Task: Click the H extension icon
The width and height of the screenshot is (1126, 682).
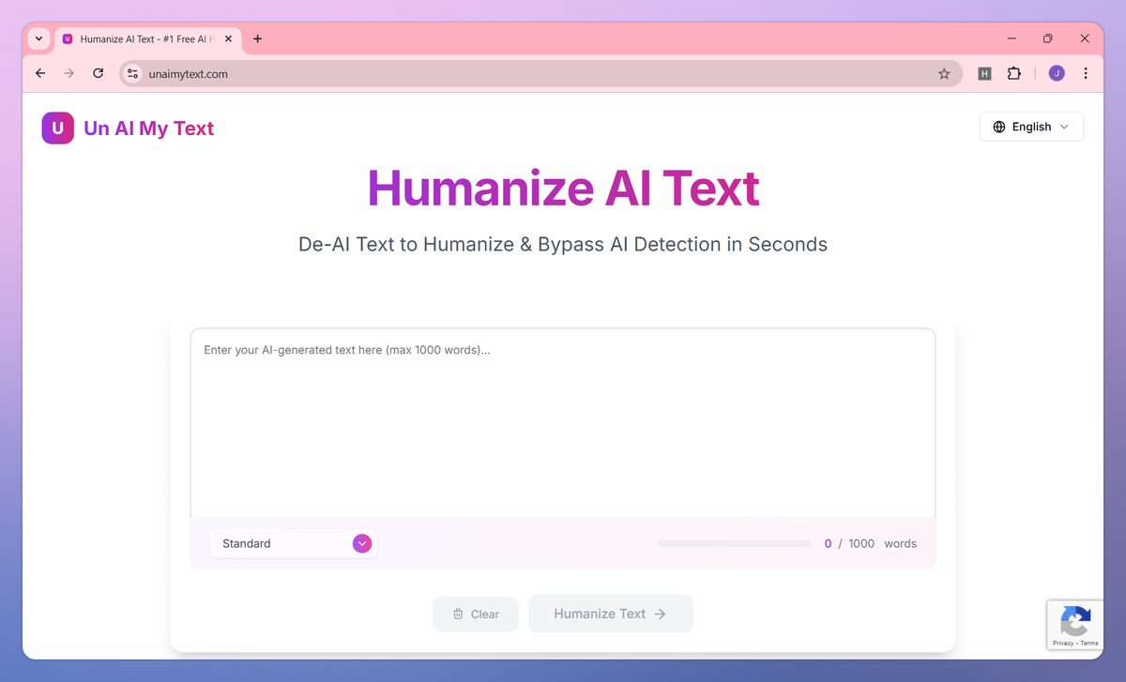Action: 984,73
